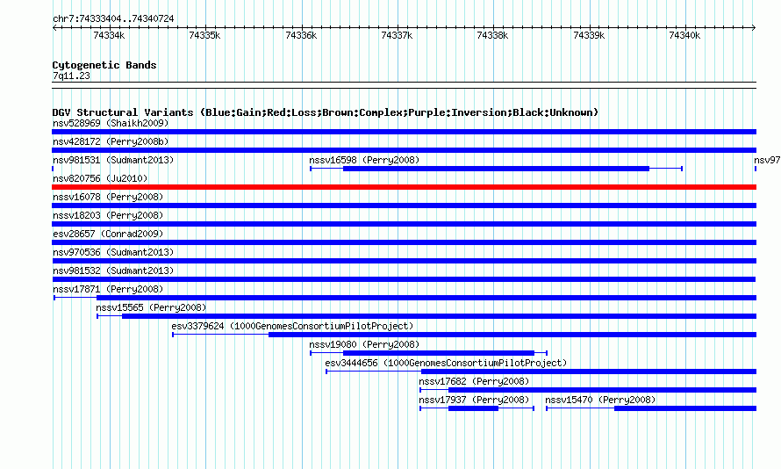This screenshot has height=469, width=781.
Task: Click the nssv17871 (Perry2008) label
Action: (108, 289)
